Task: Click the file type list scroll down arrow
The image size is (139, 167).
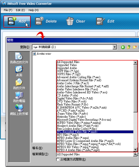Action: pyautogui.click(x=135, y=150)
